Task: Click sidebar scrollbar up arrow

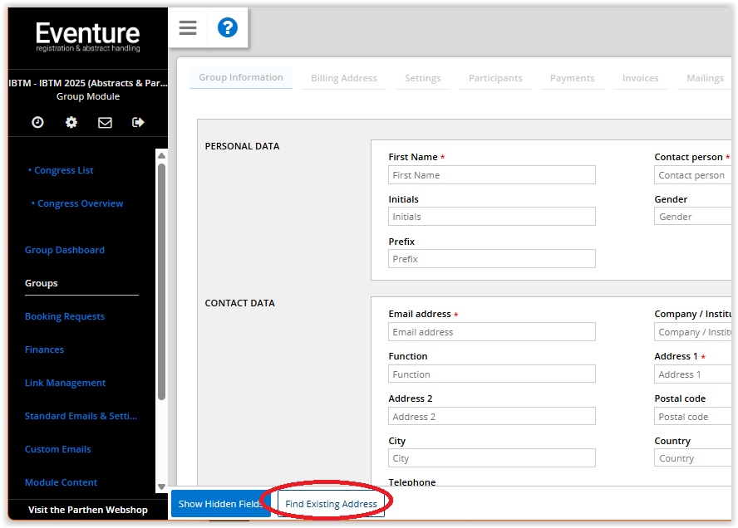Action: (161, 155)
